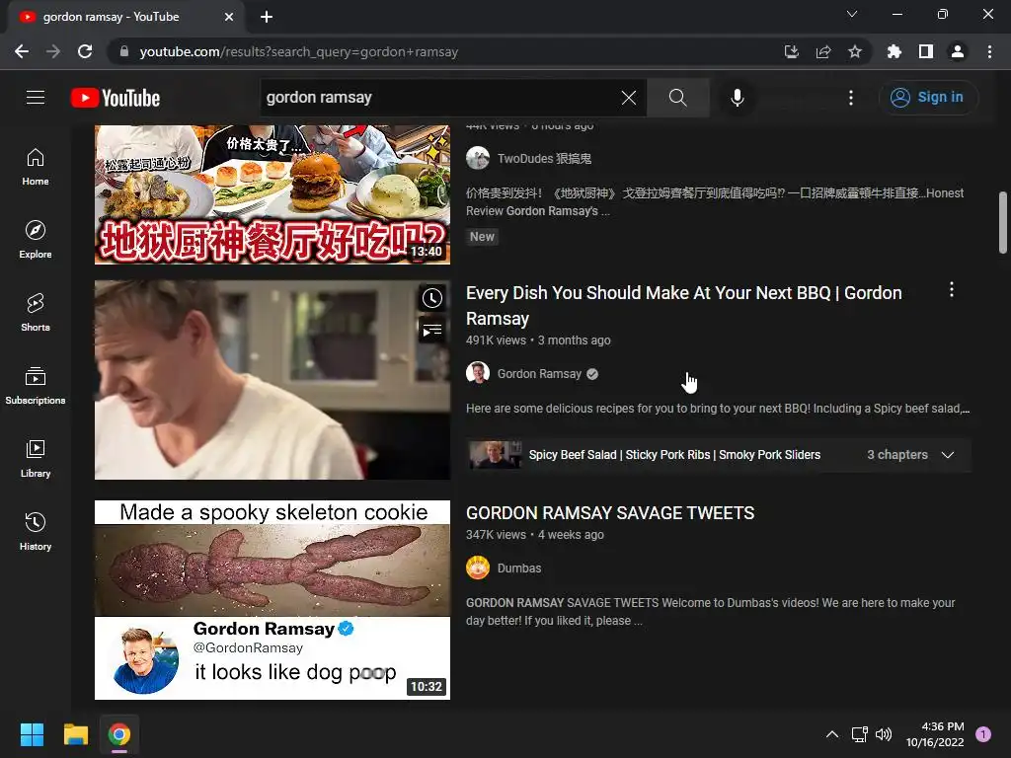
Task: Click the New badge under TwoDudes video
Action: point(482,237)
